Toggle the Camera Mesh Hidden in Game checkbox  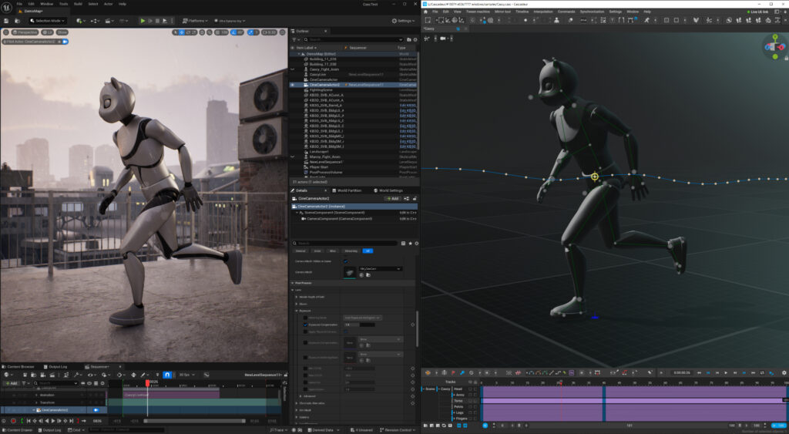(x=345, y=261)
